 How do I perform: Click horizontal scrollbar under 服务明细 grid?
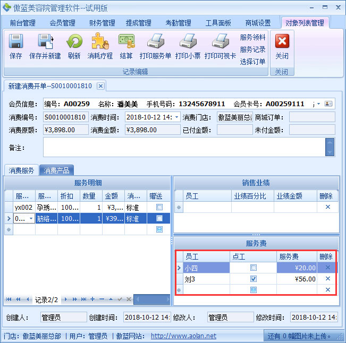pos(152,299)
